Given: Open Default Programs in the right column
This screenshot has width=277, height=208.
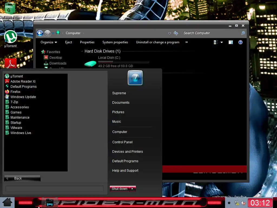Looking at the screenshot, I should (x=125, y=161).
